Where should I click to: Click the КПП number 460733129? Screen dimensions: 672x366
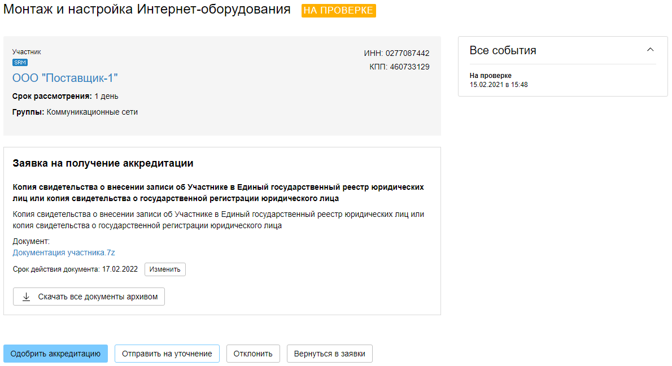point(409,67)
